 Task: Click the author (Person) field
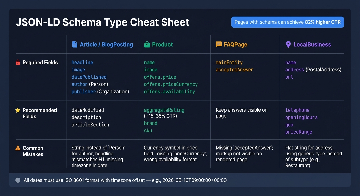[x=90, y=84]
